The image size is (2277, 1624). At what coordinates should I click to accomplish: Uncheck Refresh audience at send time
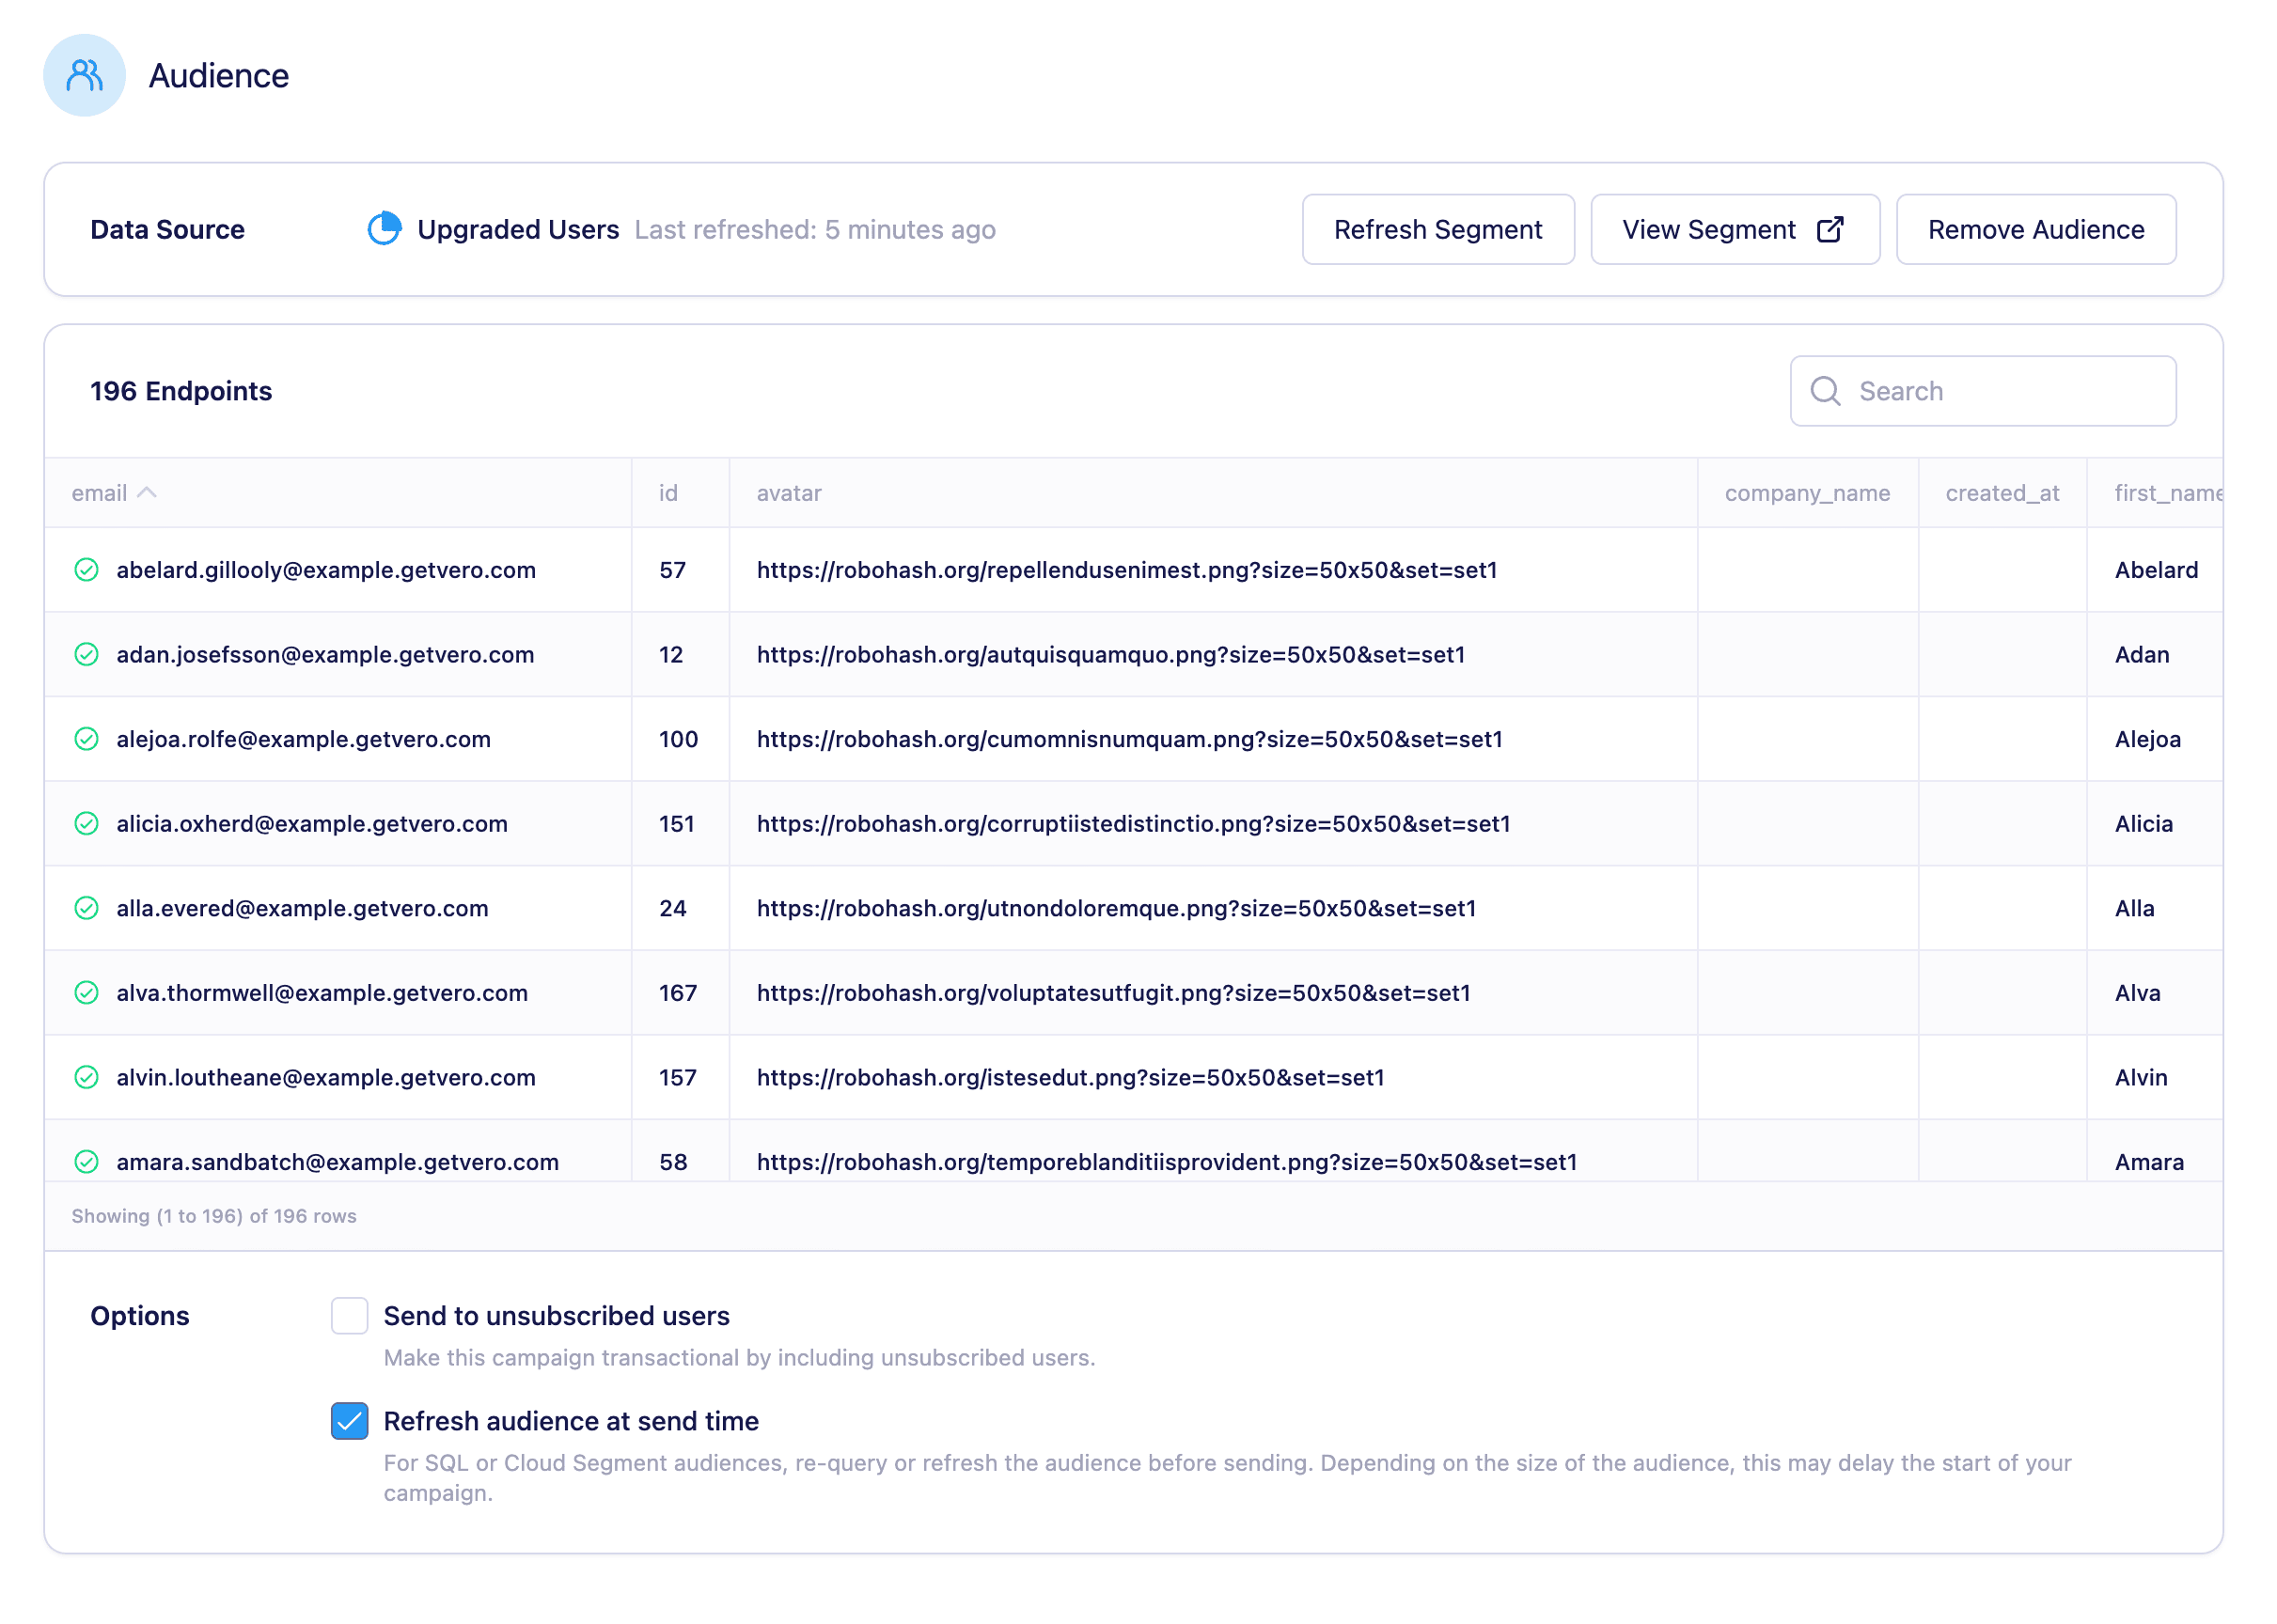[x=349, y=1421]
